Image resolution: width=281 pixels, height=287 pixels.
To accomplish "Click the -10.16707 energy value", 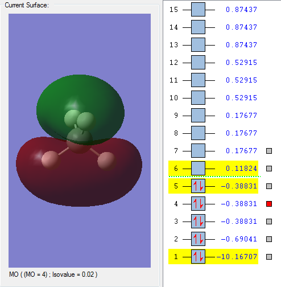I will coord(237,257).
